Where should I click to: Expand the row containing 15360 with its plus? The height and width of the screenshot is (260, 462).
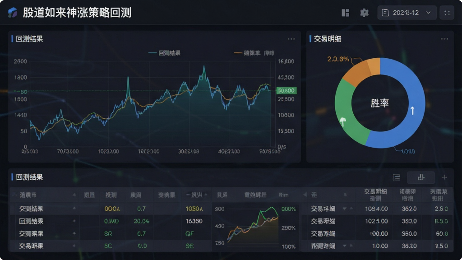pyautogui.click(x=74, y=221)
